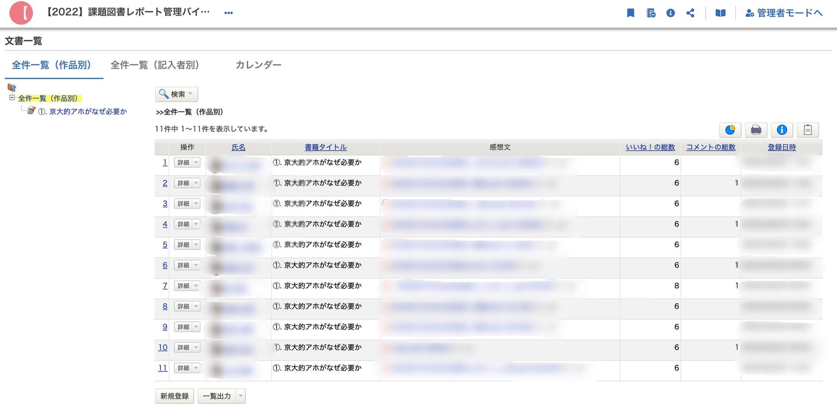Sort by the 氏名 column header
Image resolution: width=837 pixels, height=414 pixels.
coord(238,147)
